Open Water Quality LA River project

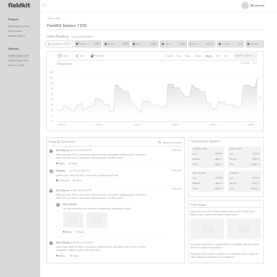[x=19, y=26]
